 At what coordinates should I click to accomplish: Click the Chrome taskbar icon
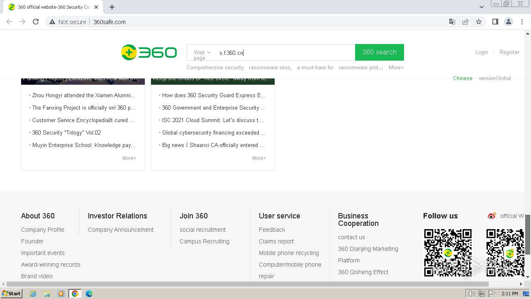(75, 294)
